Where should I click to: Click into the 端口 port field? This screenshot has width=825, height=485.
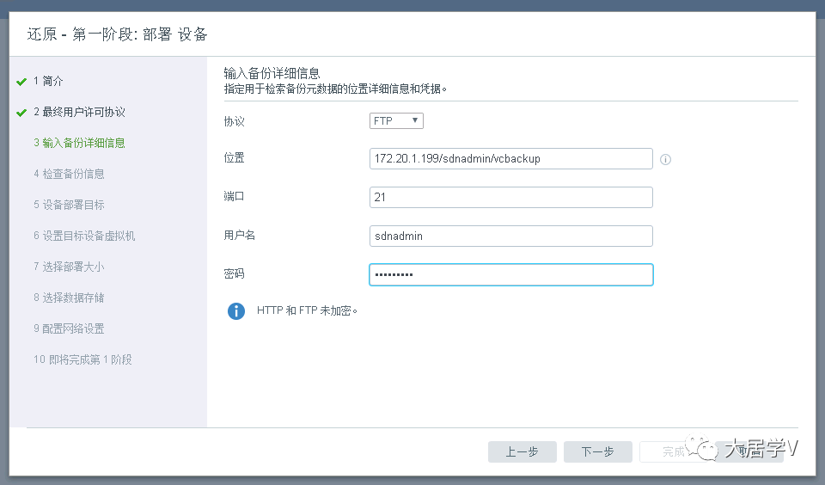pyautogui.click(x=510, y=198)
